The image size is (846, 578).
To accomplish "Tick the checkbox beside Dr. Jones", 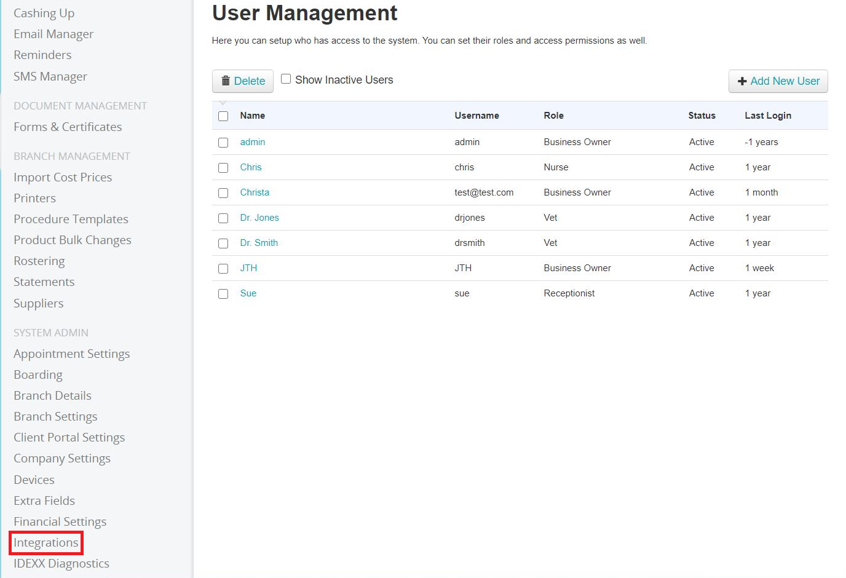I will 223,218.
